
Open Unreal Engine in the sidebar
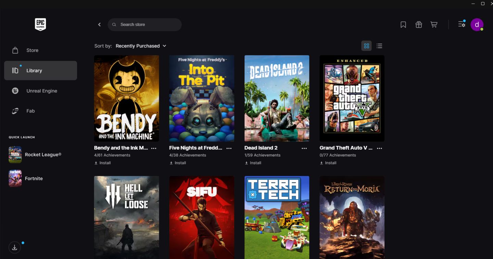pyautogui.click(x=40, y=91)
